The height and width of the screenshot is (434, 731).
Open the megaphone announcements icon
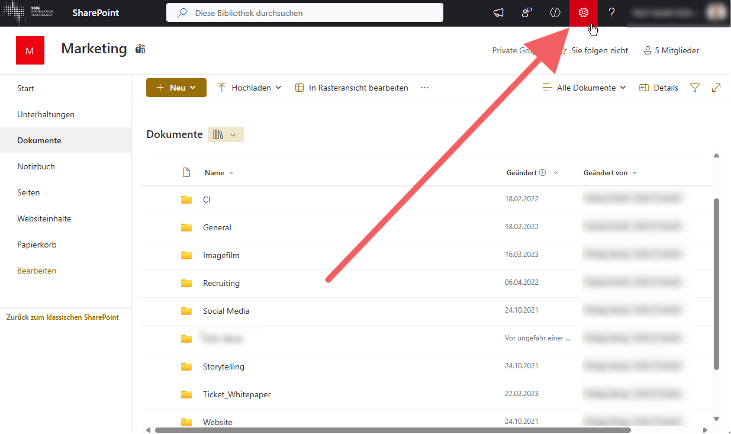pyautogui.click(x=499, y=13)
